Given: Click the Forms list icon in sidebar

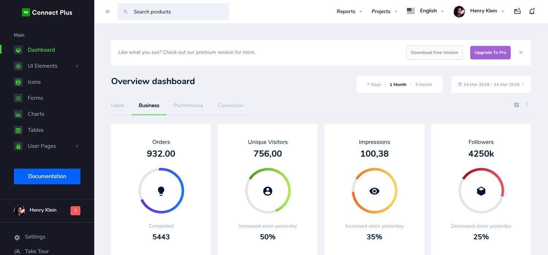Looking at the screenshot, I should pyautogui.click(x=18, y=98).
